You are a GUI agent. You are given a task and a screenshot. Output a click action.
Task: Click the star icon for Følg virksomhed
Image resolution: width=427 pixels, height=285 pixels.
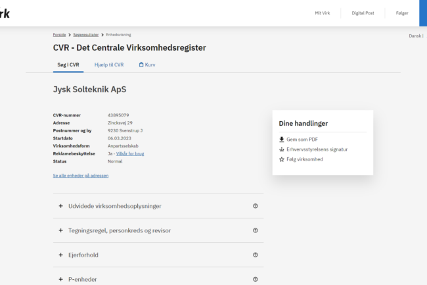pos(282,159)
